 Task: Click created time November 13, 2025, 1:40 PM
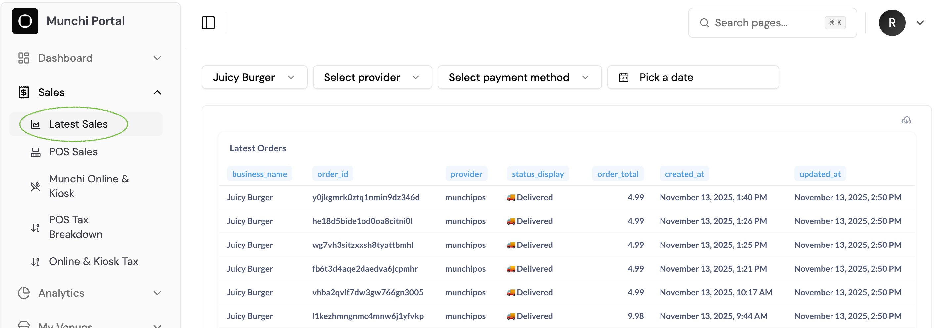713,198
